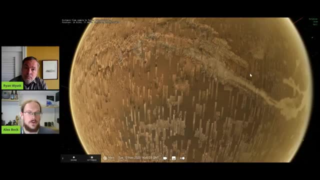Select Ryan Wyatt's video thumbnail

tap(30, 68)
